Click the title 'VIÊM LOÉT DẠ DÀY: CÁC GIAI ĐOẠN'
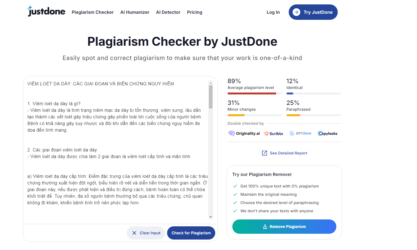This screenshot has height=250, width=417. [x=101, y=84]
